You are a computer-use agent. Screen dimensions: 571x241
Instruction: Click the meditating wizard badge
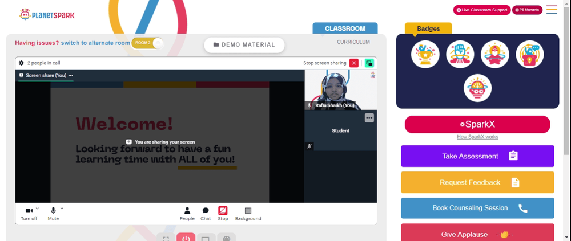click(495, 54)
